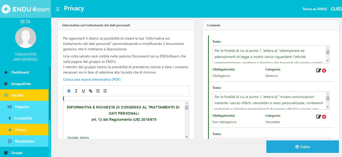This screenshot has width=342, height=157.
Task: Click the ENDU 4team logo
Action: (x=25, y=9)
